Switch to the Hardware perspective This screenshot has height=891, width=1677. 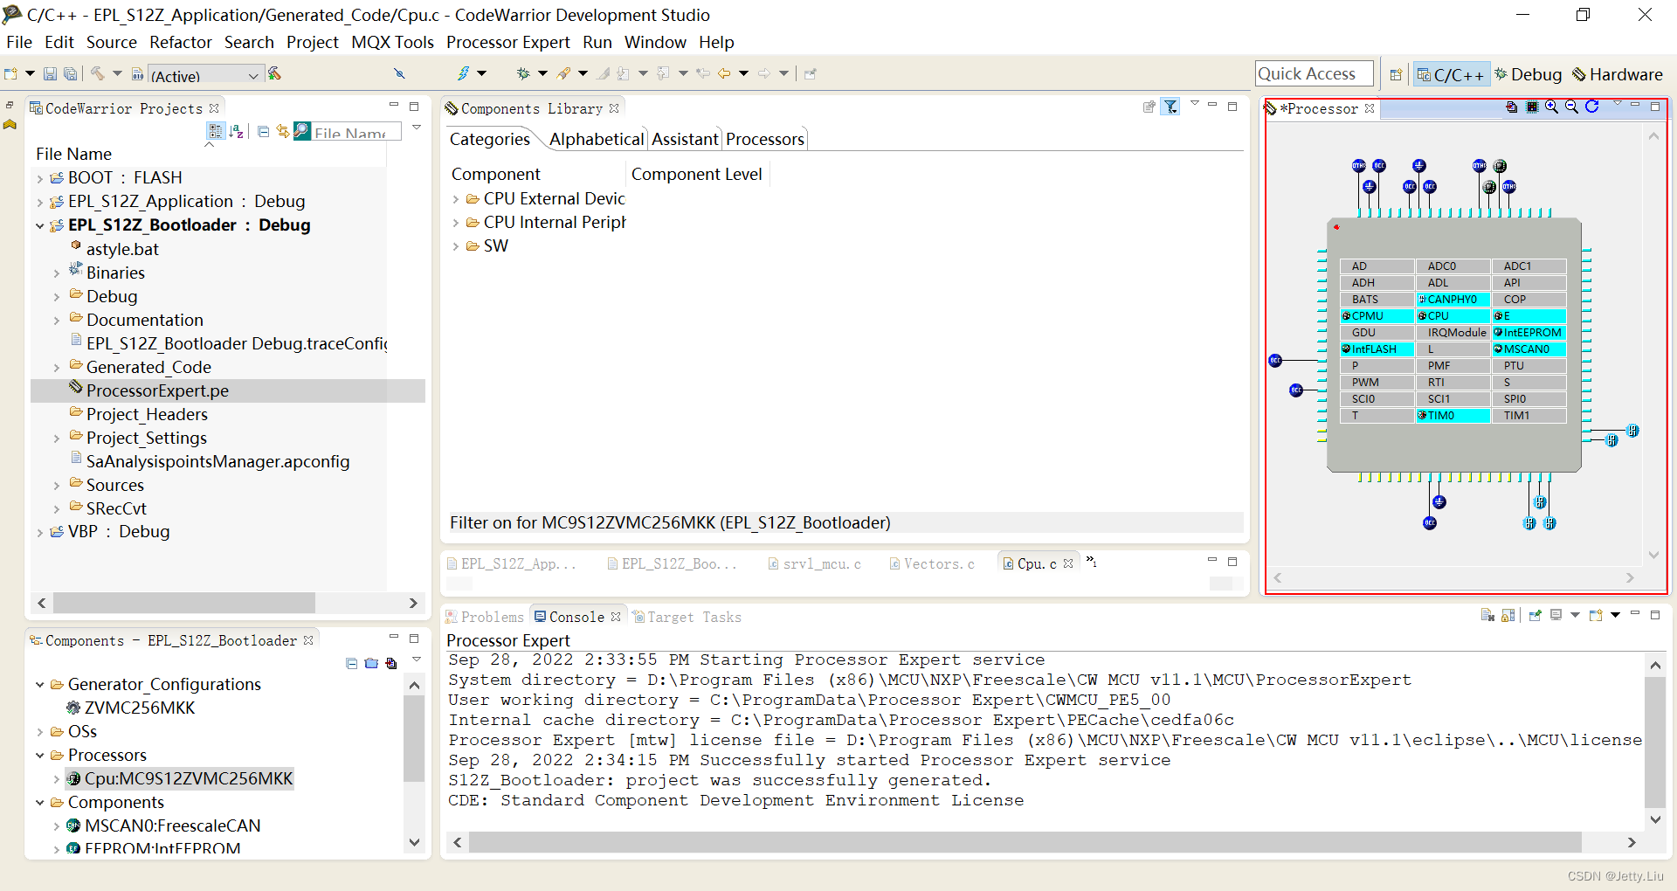point(1618,75)
